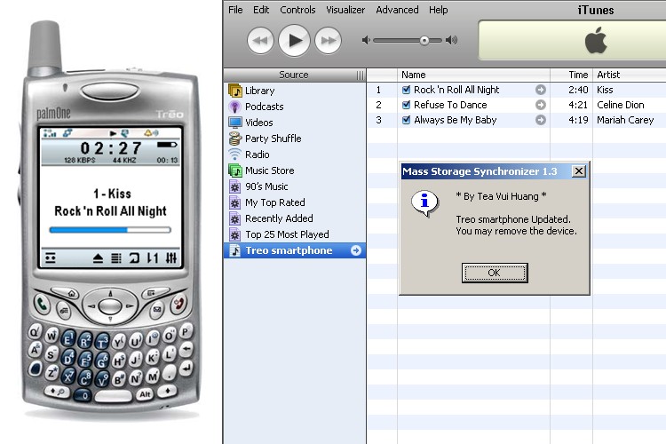
Task: Uncheck Rock 'n Roll All Night checkbox
Action: point(406,90)
